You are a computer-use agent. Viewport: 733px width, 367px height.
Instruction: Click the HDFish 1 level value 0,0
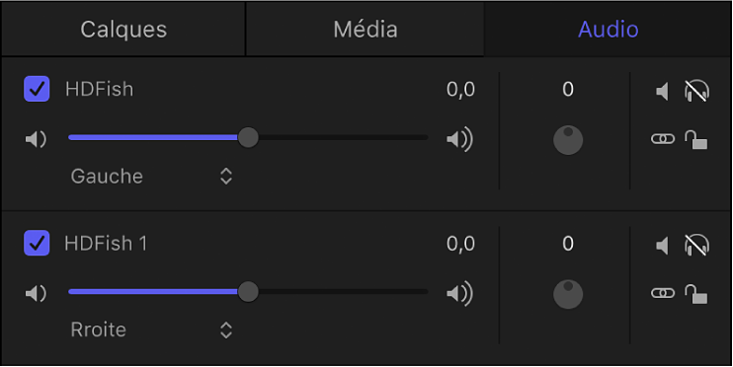coord(460,244)
